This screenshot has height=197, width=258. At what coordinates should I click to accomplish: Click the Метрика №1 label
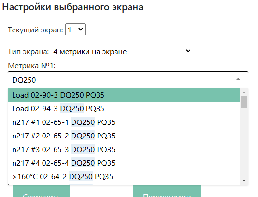pos(31,66)
